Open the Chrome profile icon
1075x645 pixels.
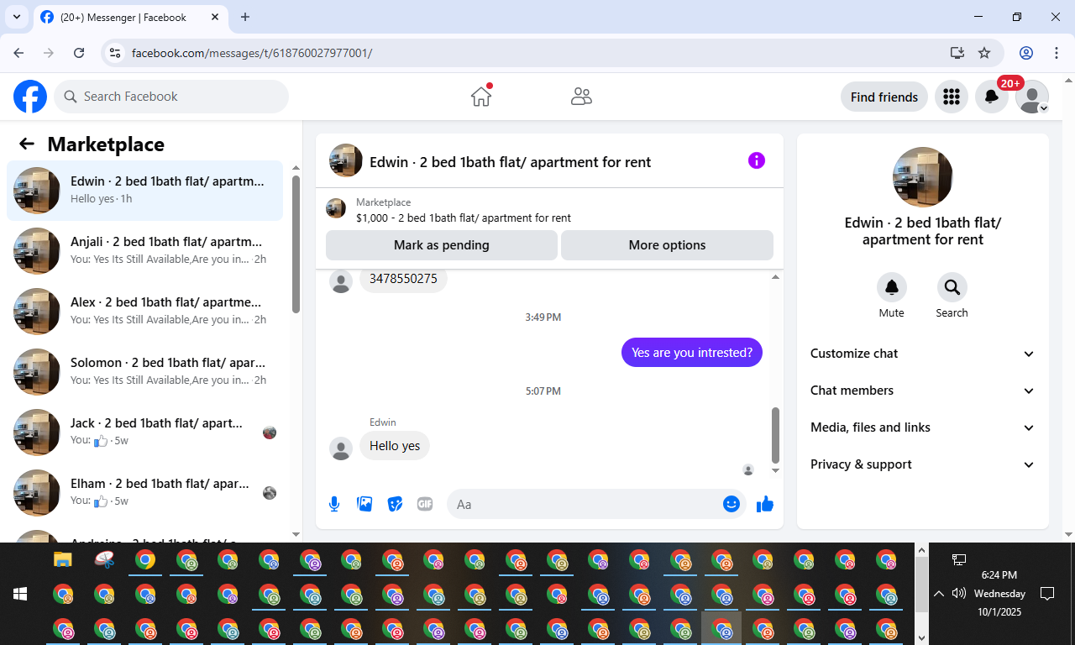1026,53
